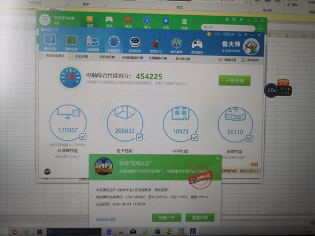Switch to 处理器排行榜 tab
The image size is (315, 236).
(157, 58)
